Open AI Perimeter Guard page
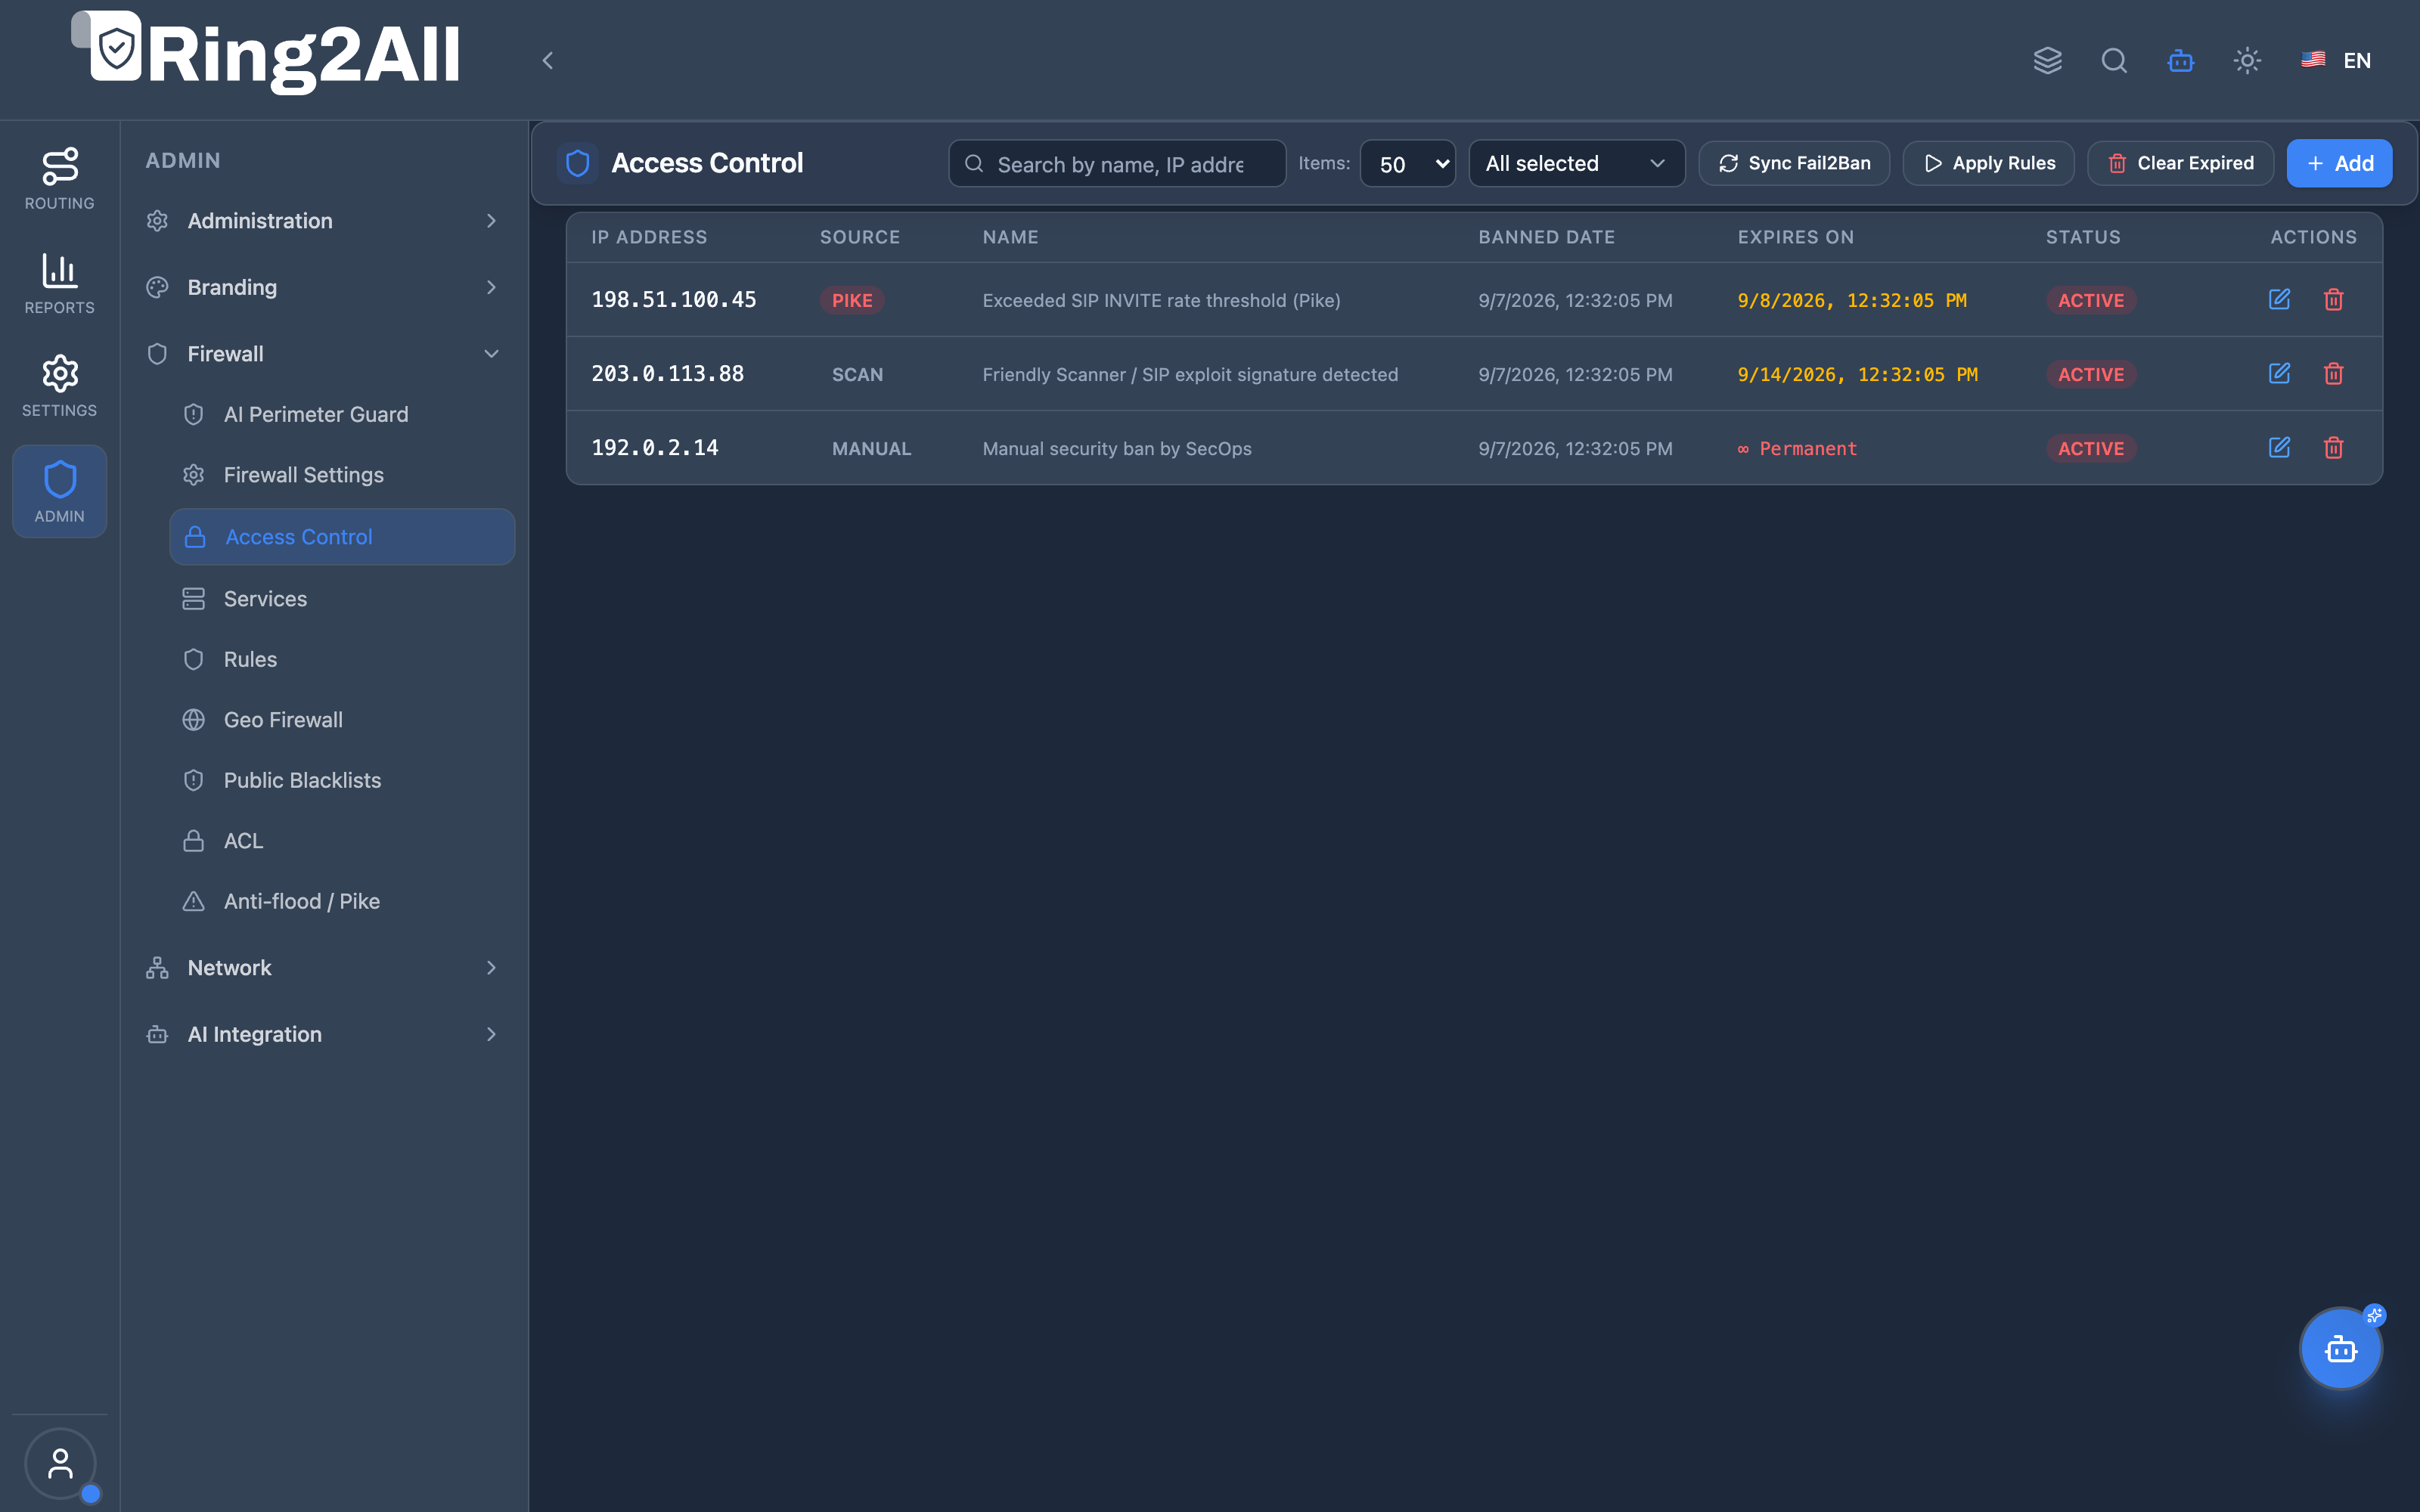 pos(342,414)
